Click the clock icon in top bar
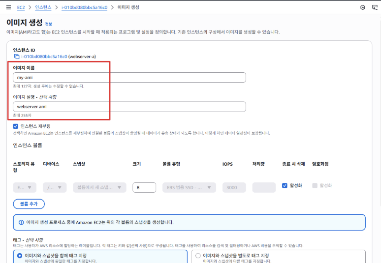The width and height of the screenshot is (381, 263). [362, 7]
